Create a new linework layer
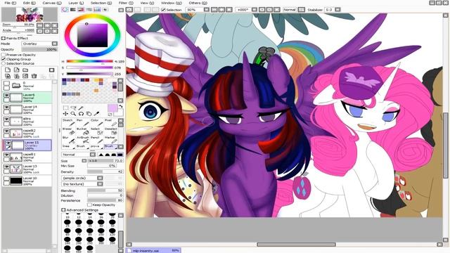This screenshot has height=253, width=450. pyautogui.click(x=17, y=70)
